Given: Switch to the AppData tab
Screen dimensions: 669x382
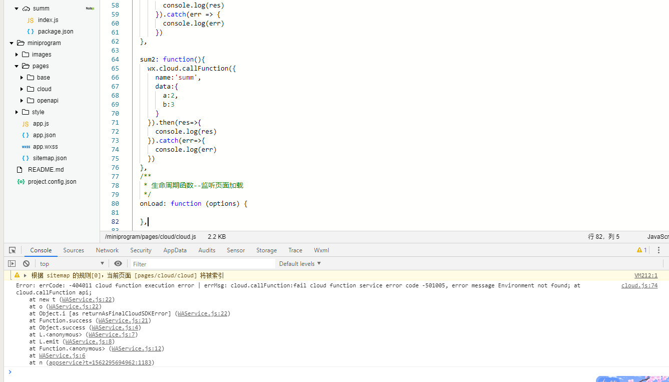Looking at the screenshot, I should click(175, 250).
